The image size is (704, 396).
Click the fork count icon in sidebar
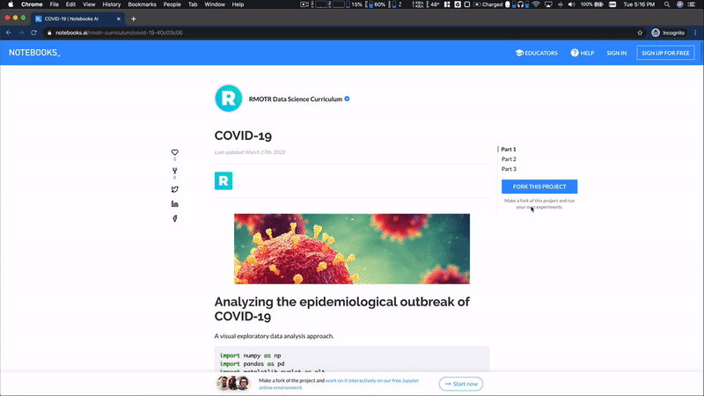(174, 171)
